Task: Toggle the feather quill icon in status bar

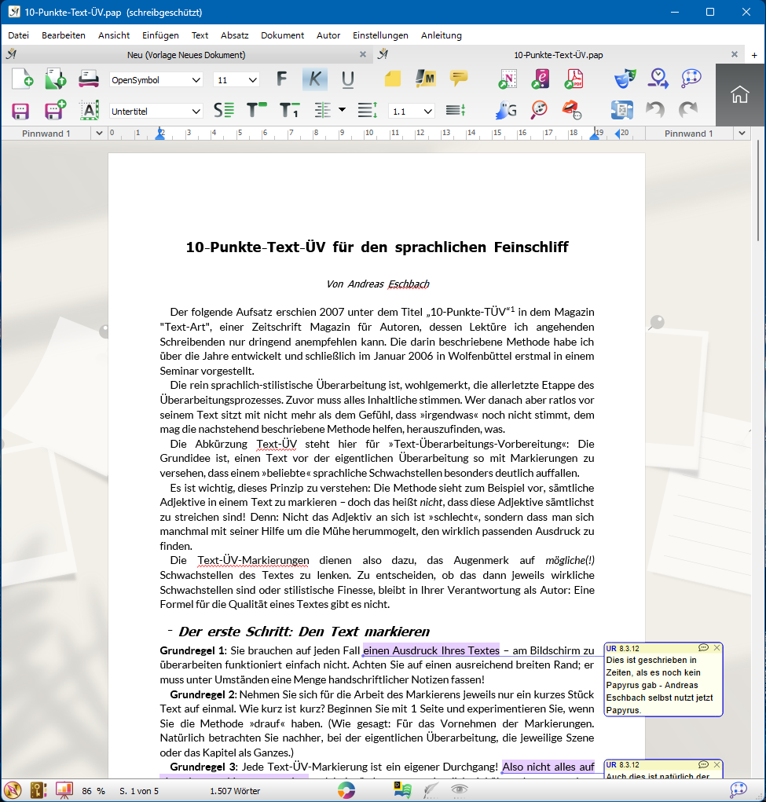Action: tap(431, 790)
